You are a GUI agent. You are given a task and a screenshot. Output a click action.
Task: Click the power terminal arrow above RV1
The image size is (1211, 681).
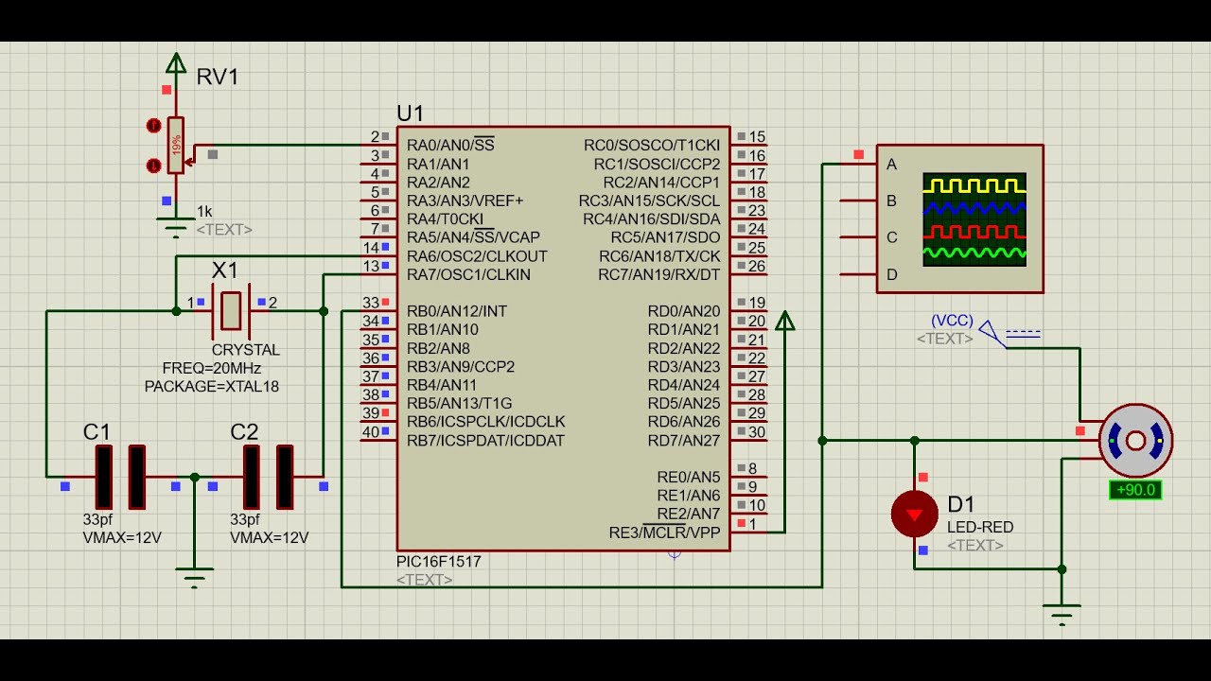(x=176, y=64)
